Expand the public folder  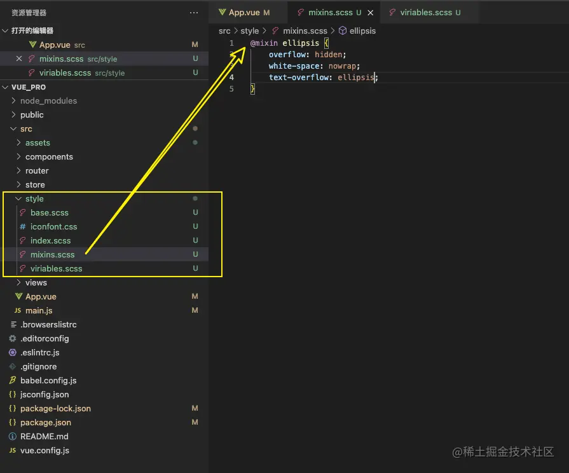click(13, 114)
